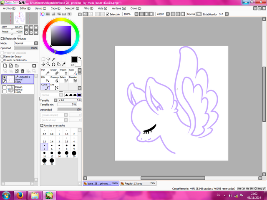Select the Capa1 layer

click(x=18, y=90)
